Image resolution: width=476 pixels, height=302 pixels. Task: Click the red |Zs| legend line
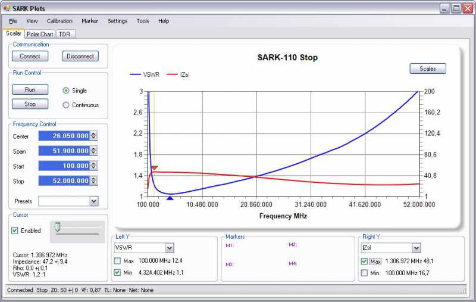[172, 74]
